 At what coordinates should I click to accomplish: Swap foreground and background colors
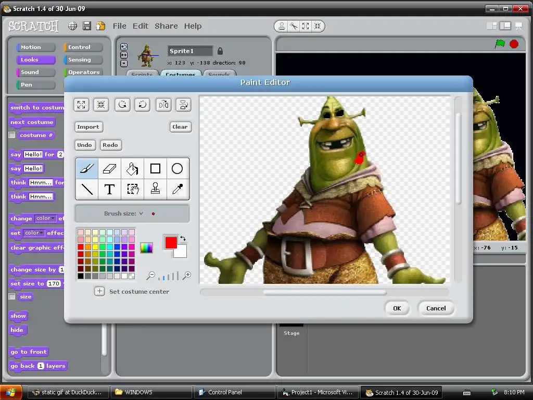point(183,239)
